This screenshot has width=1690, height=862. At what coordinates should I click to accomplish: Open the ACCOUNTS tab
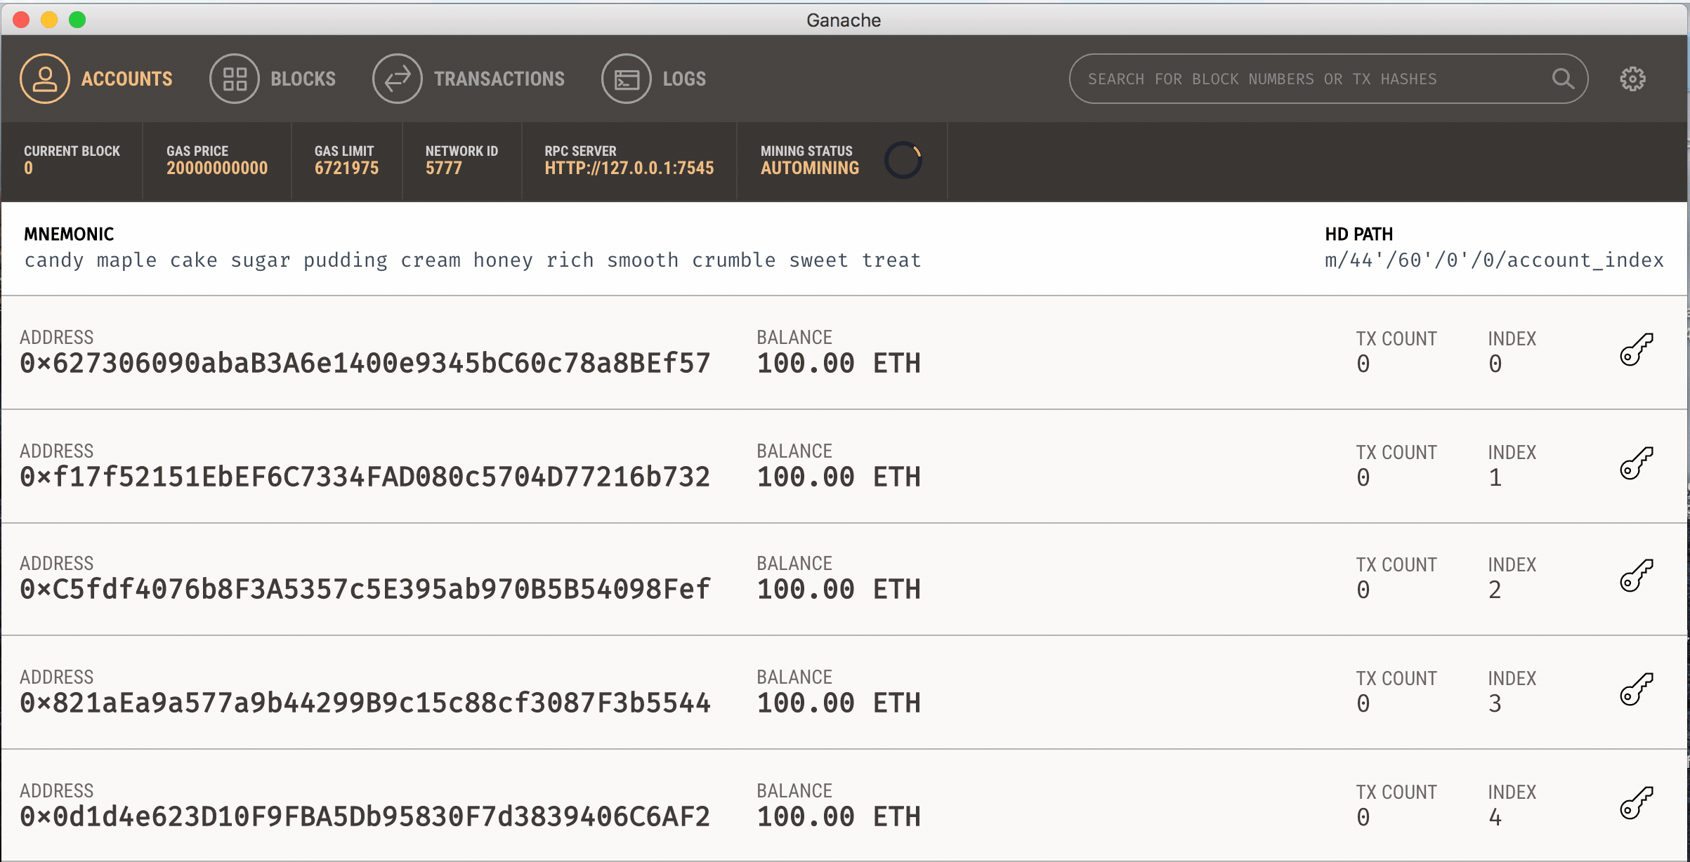click(98, 77)
